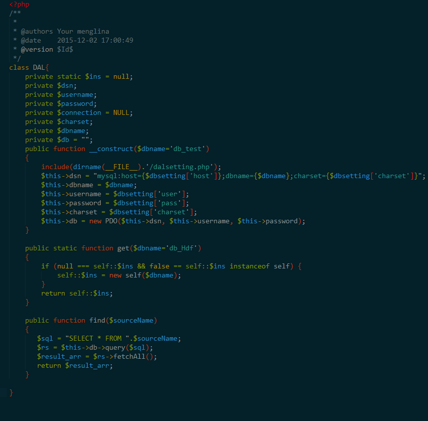The height and width of the screenshot is (421, 428).
Task: Click the private $username; declaration
Action: (61, 95)
